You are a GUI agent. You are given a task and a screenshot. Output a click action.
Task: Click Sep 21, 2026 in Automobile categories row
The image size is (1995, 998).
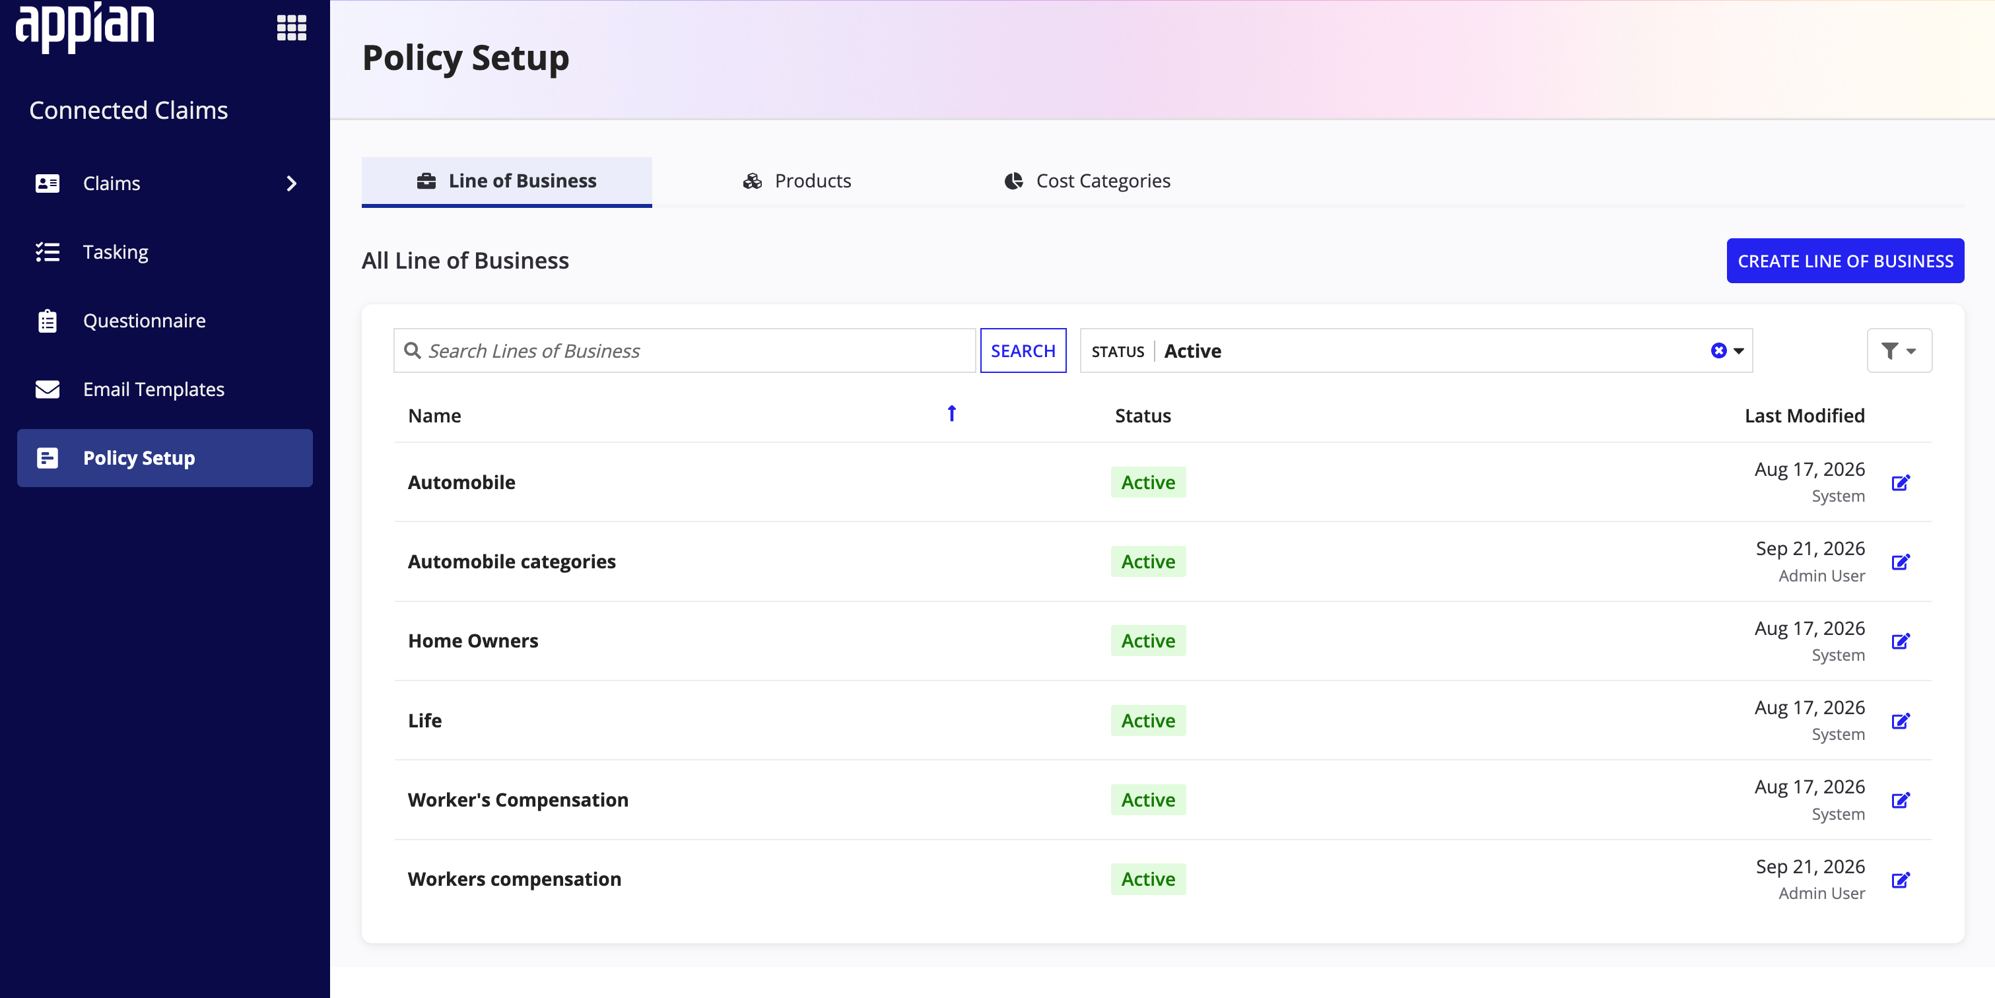click(1810, 549)
